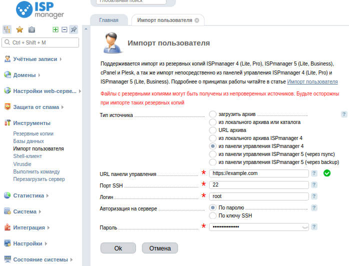This screenshot has width=349, height=266.
Task: Select из локального архива ISPmanager 4
Action: 212,138
